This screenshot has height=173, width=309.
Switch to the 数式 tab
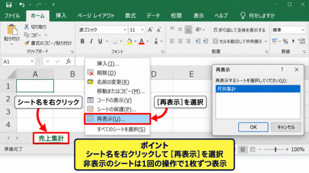(x=130, y=16)
